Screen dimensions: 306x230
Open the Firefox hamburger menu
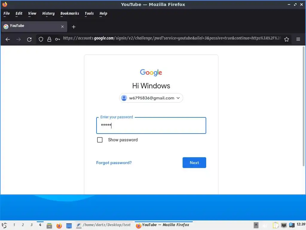298,39
